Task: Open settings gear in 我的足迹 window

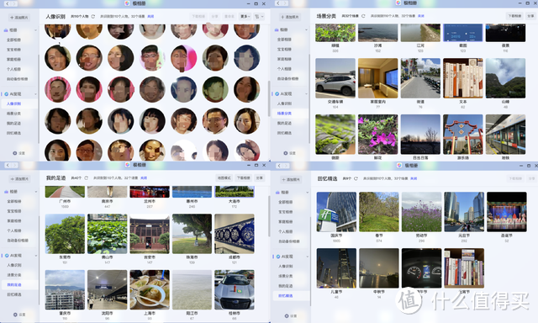Action: (15, 315)
